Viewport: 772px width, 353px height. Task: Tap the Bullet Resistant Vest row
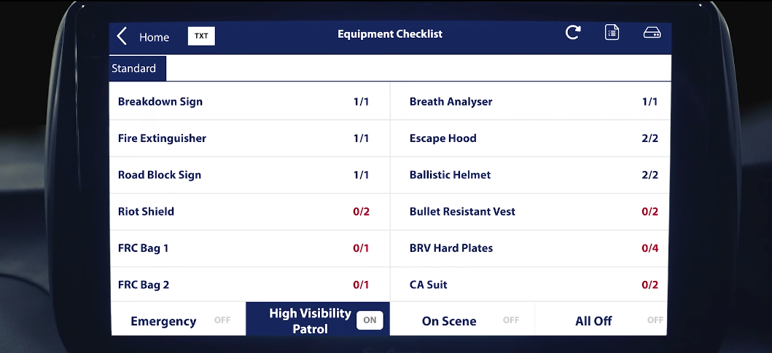(530, 212)
